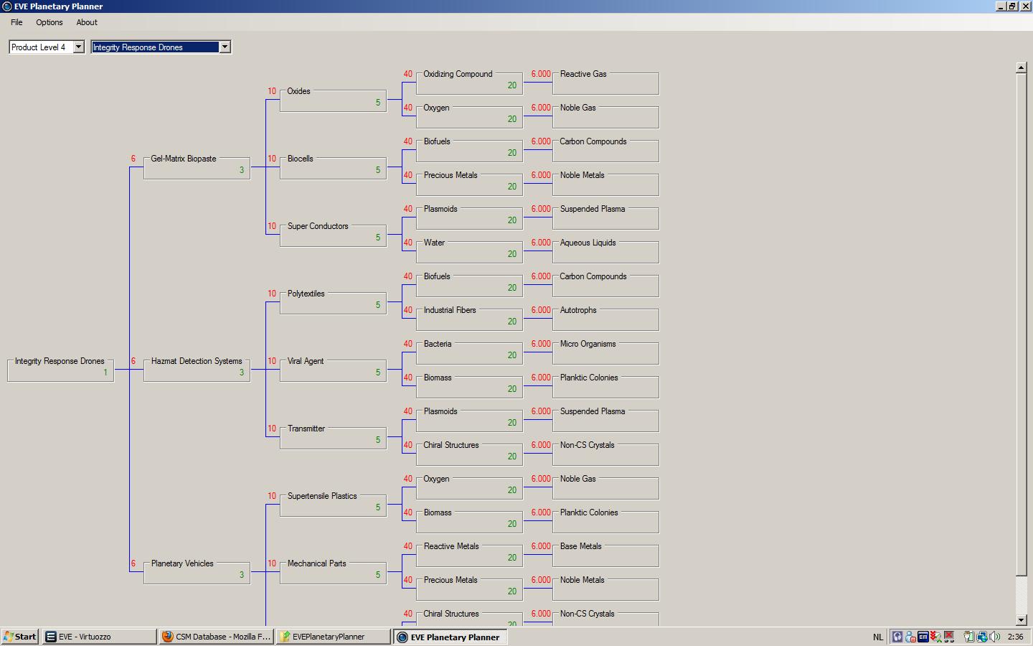This screenshot has height=646, width=1033.
Task: Click the blue EM tray icon
Action: (923, 637)
